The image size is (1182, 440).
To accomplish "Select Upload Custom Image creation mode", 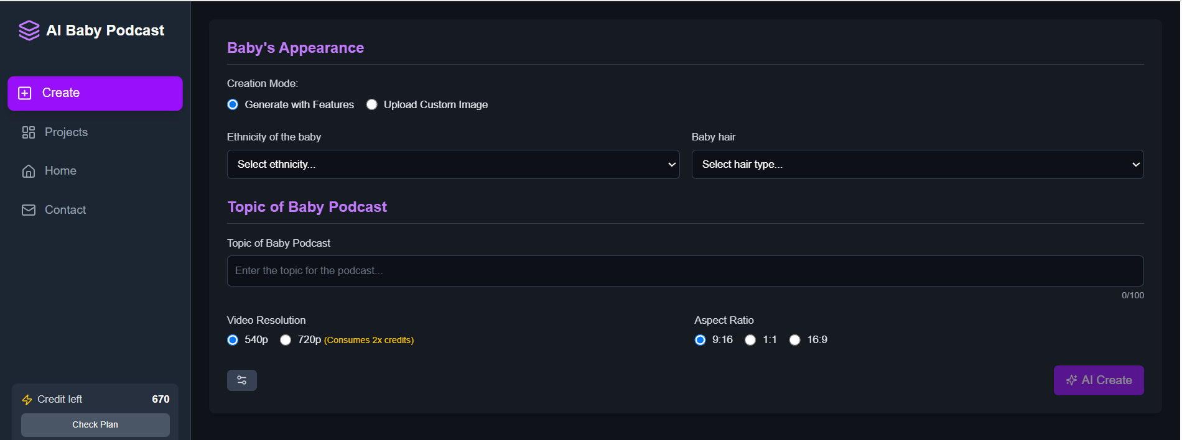I will coord(372,104).
